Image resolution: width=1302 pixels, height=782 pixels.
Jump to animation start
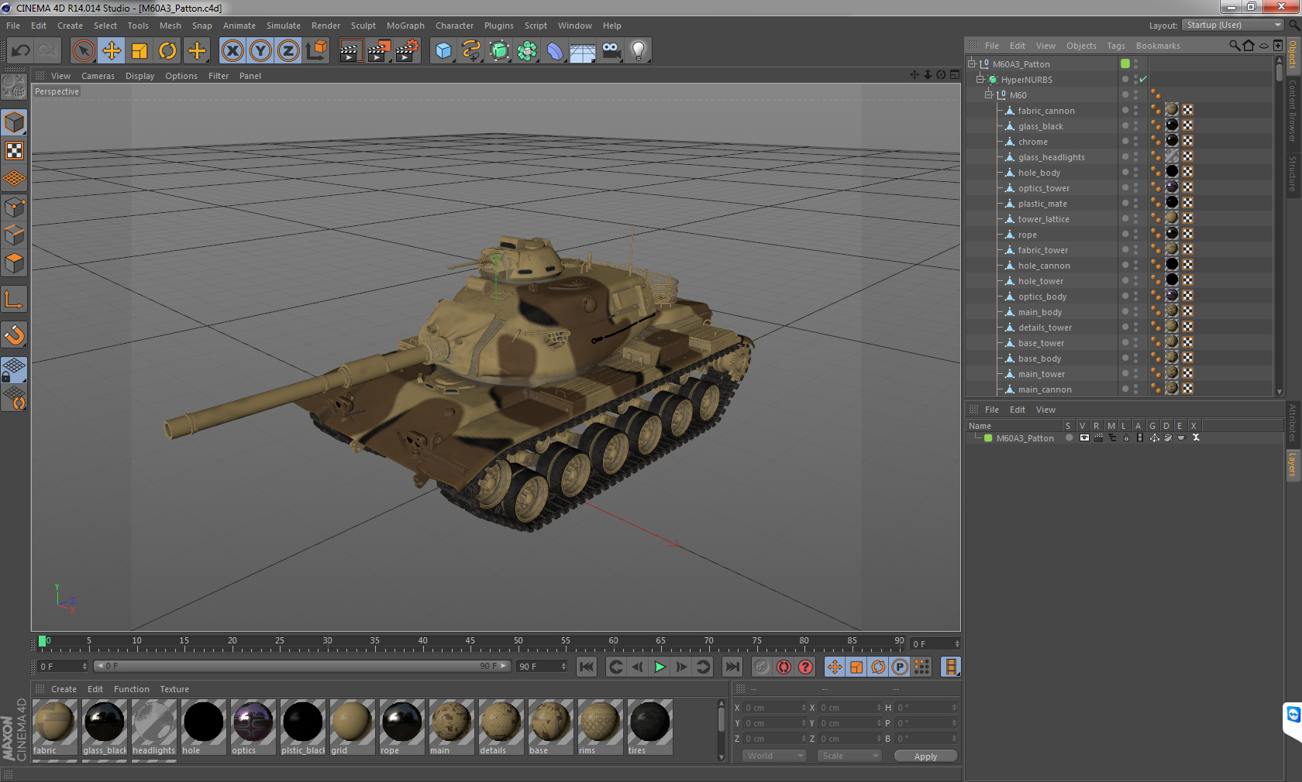coord(587,667)
